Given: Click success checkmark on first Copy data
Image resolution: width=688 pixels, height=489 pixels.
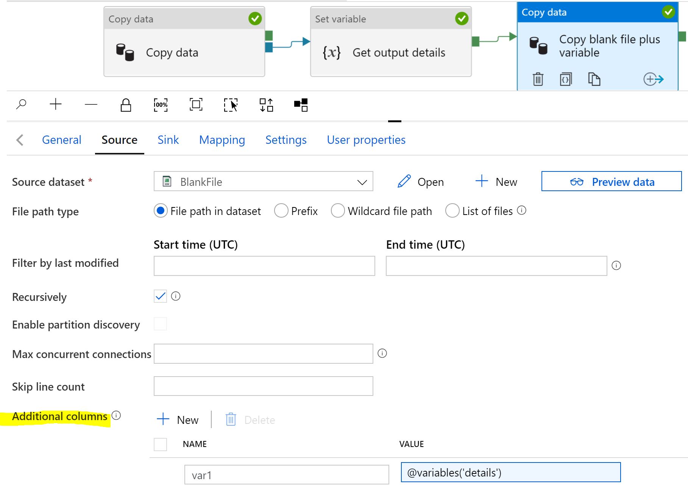Looking at the screenshot, I should click(255, 19).
